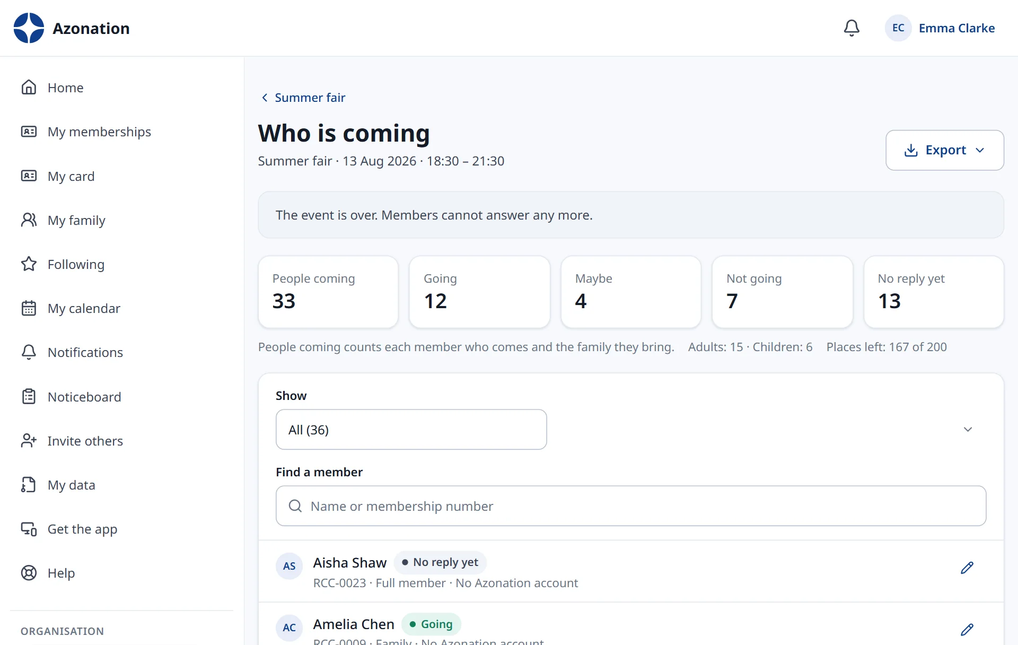This screenshot has height=645, width=1018.
Task: Click the Azonation logo icon
Action: pos(29,28)
